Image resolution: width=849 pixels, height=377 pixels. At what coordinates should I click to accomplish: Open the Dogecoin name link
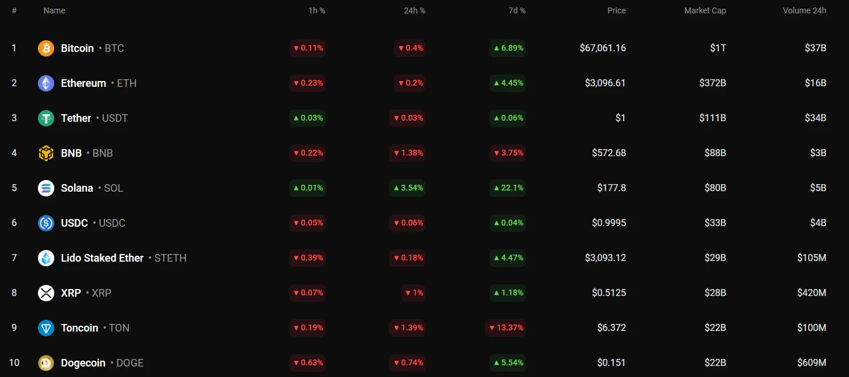pyautogui.click(x=83, y=363)
